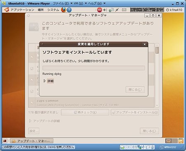Open the システム menu
The image size is (186, 151).
pos(53,10)
